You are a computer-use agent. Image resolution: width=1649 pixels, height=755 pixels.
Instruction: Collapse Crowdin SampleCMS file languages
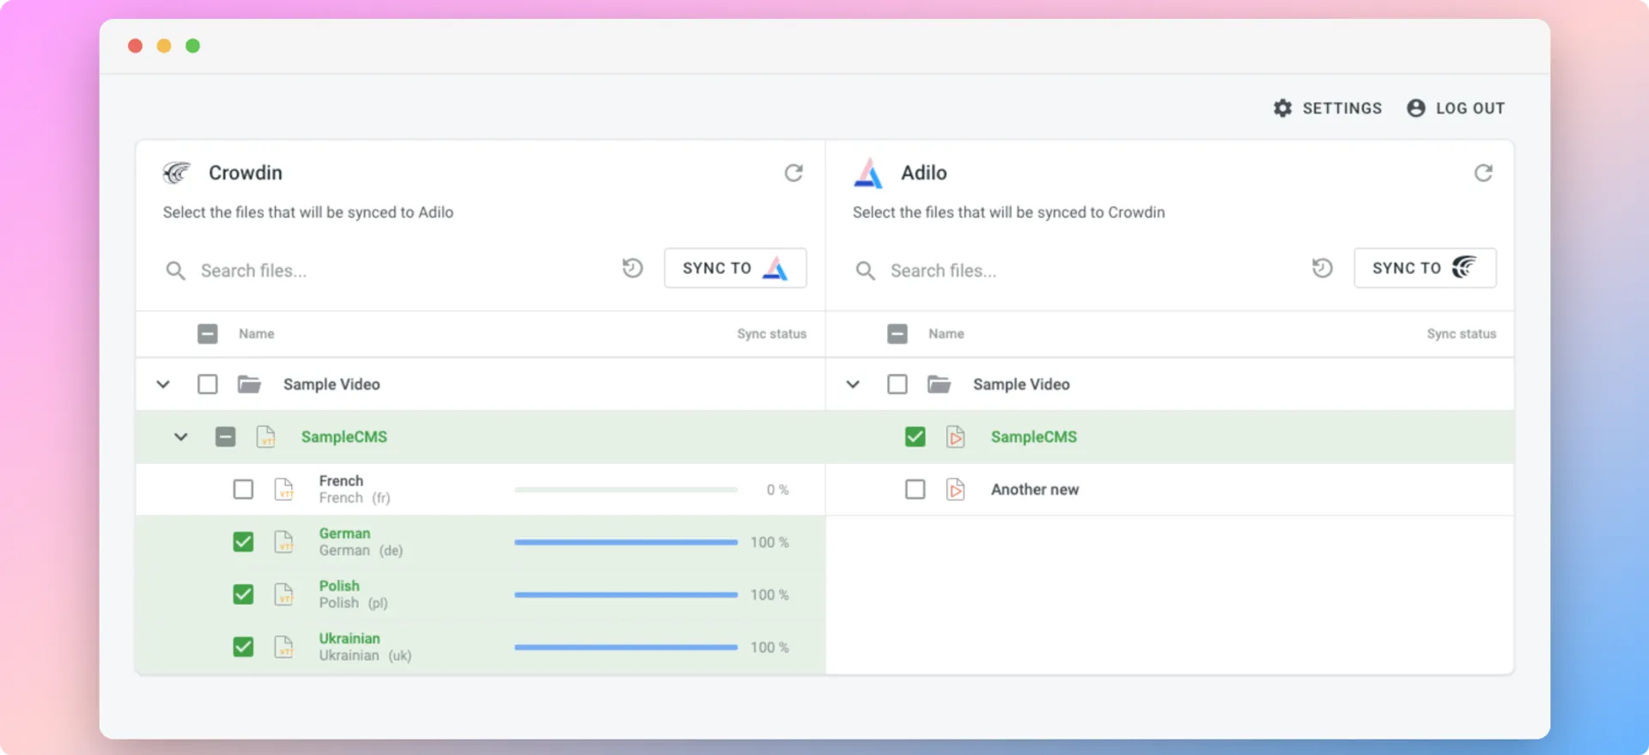(x=181, y=436)
